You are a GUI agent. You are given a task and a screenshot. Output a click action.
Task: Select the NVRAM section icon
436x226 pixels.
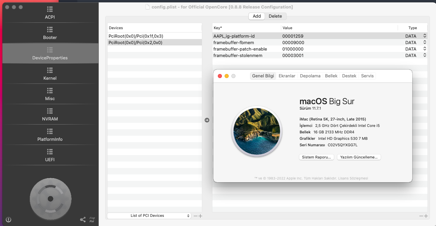tap(50, 111)
